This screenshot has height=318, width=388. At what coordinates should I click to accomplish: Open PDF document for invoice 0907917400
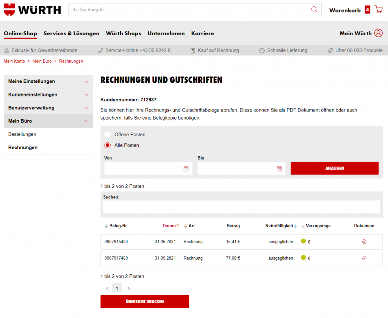364,258
